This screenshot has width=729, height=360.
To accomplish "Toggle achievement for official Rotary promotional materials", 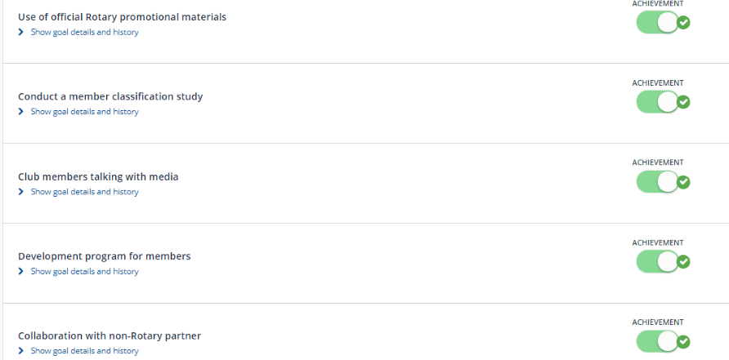I will pyautogui.click(x=659, y=23).
